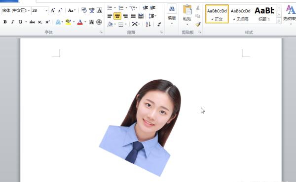This screenshot has width=296, height=182.
Task: Open the Change Case menu
Action: pyautogui.click(x=72, y=10)
